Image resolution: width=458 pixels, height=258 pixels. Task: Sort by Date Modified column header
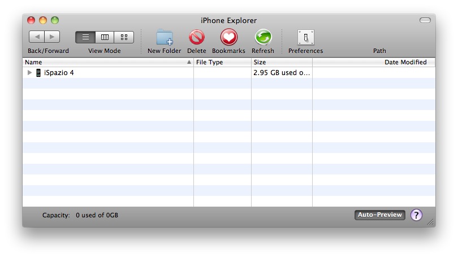point(374,62)
